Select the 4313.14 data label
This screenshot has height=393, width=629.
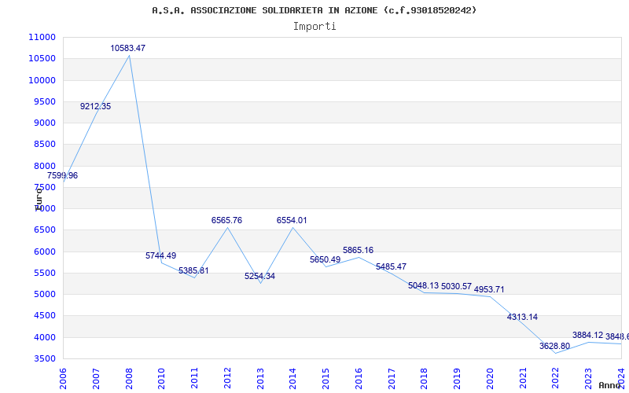522,317
